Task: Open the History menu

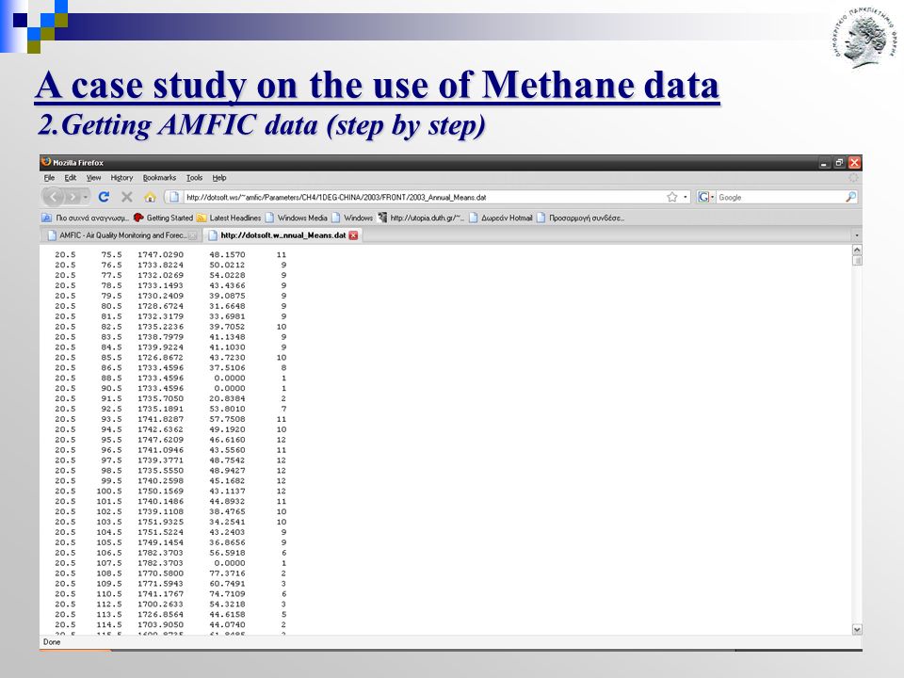Action: pos(121,178)
